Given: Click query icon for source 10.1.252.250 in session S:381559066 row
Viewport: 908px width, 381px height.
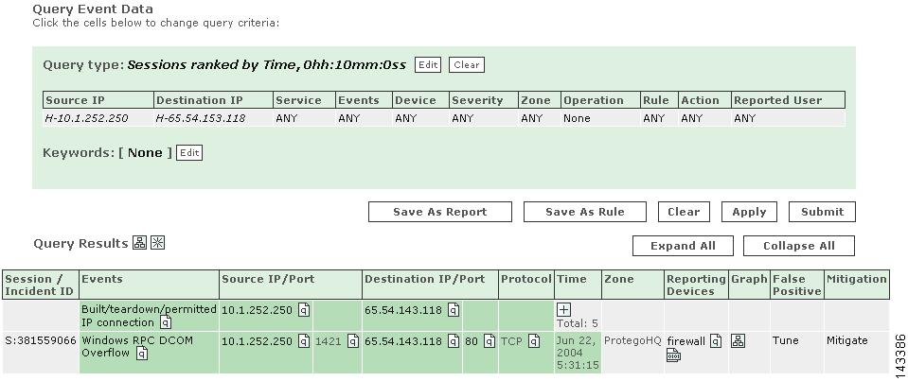Looking at the screenshot, I should pyautogui.click(x=304, y=341).
